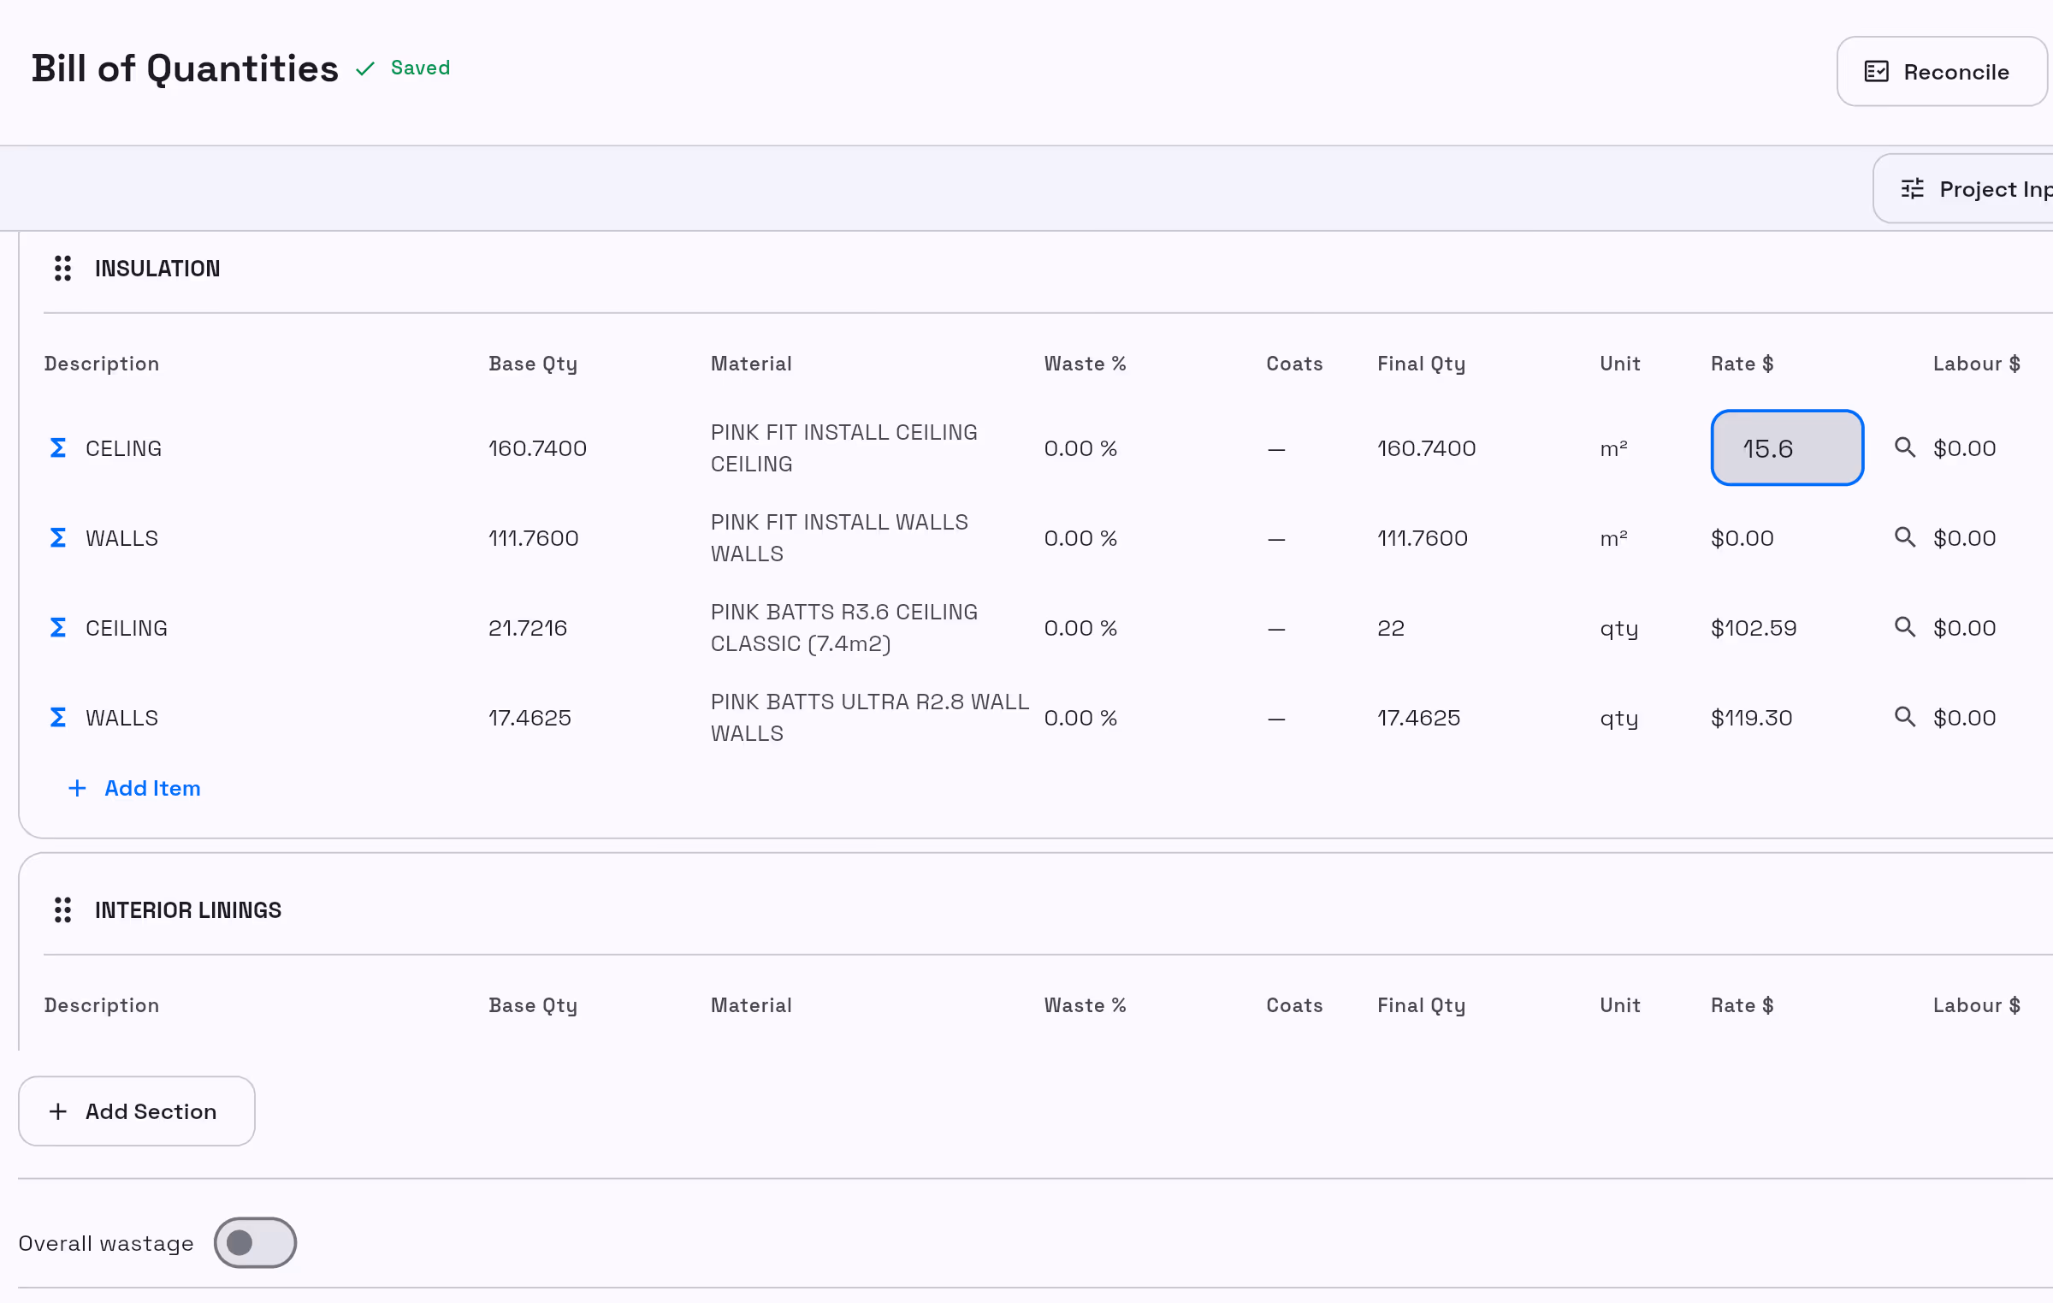Click the Saved status indicator
2053x1303 pixels.
click(403, 68)
